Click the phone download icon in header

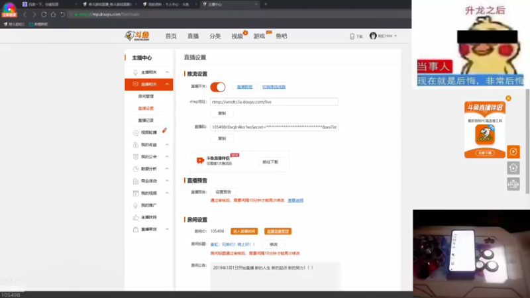[x=352, y=36]
